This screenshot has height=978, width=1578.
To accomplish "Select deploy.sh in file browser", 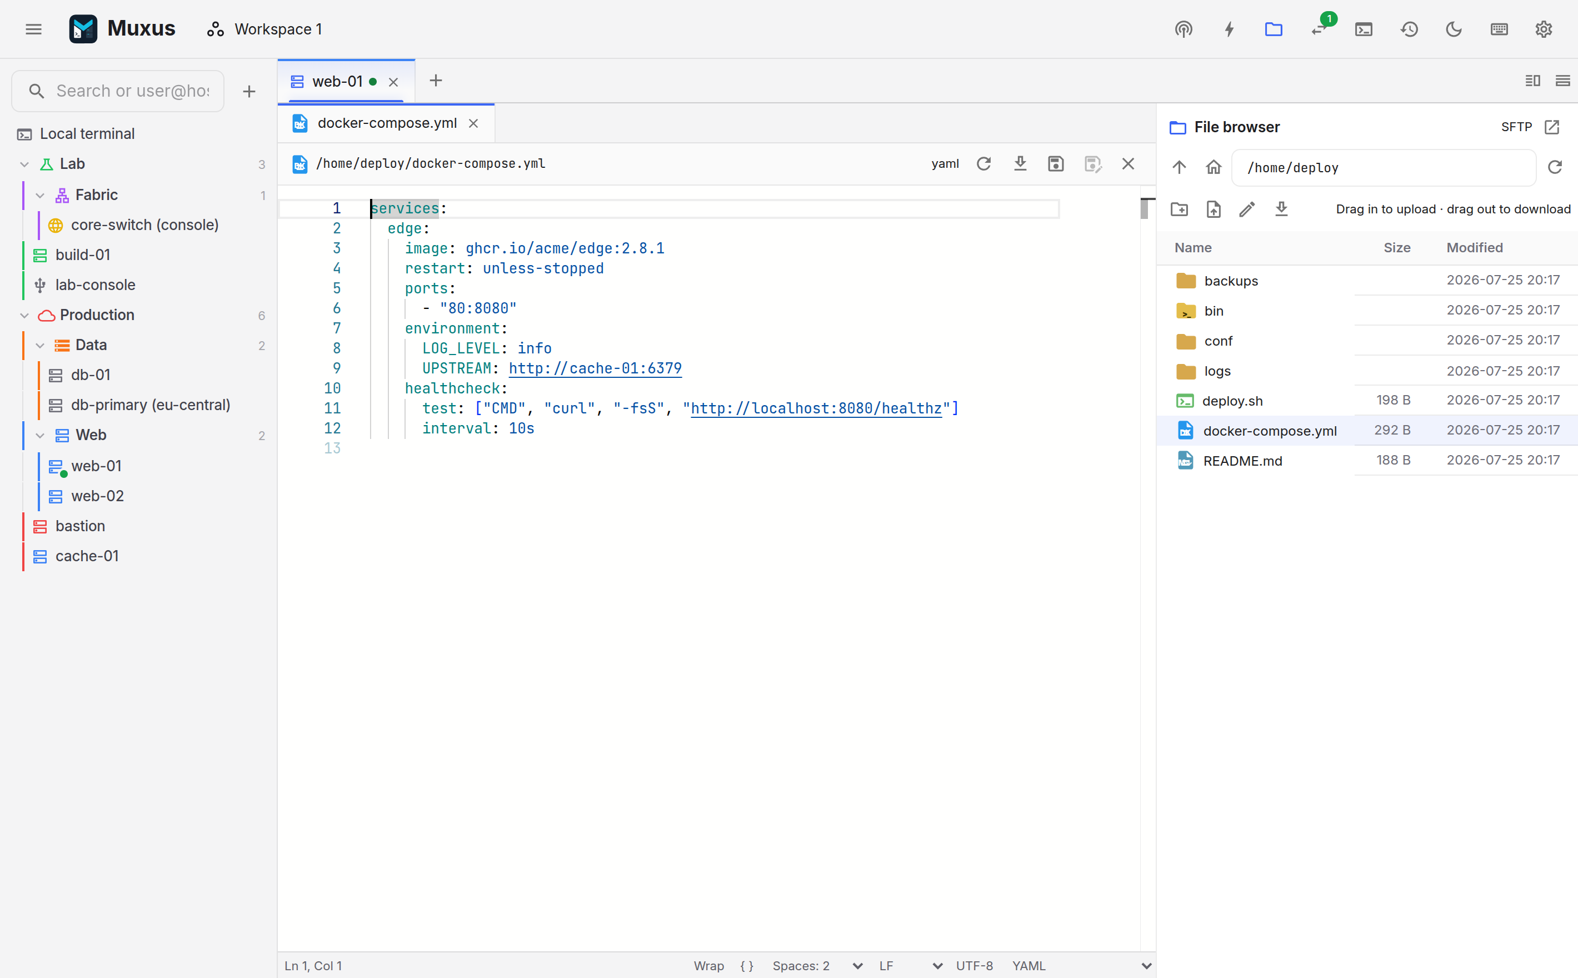I will coord(1367,401).
